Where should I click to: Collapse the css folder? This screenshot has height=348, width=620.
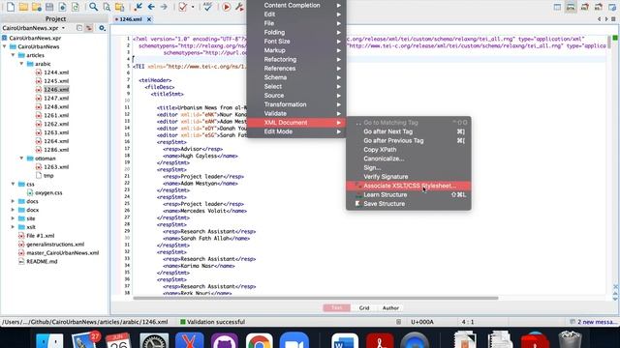(x=13, y=184)
